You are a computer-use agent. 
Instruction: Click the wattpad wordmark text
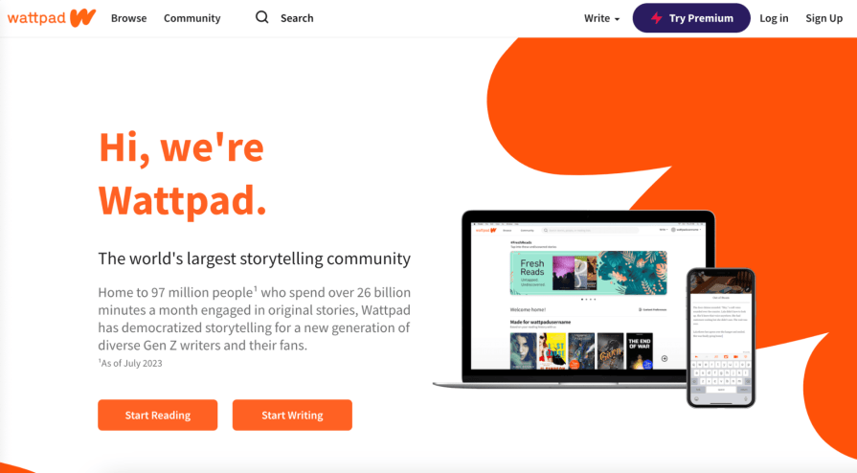point(36,18)
